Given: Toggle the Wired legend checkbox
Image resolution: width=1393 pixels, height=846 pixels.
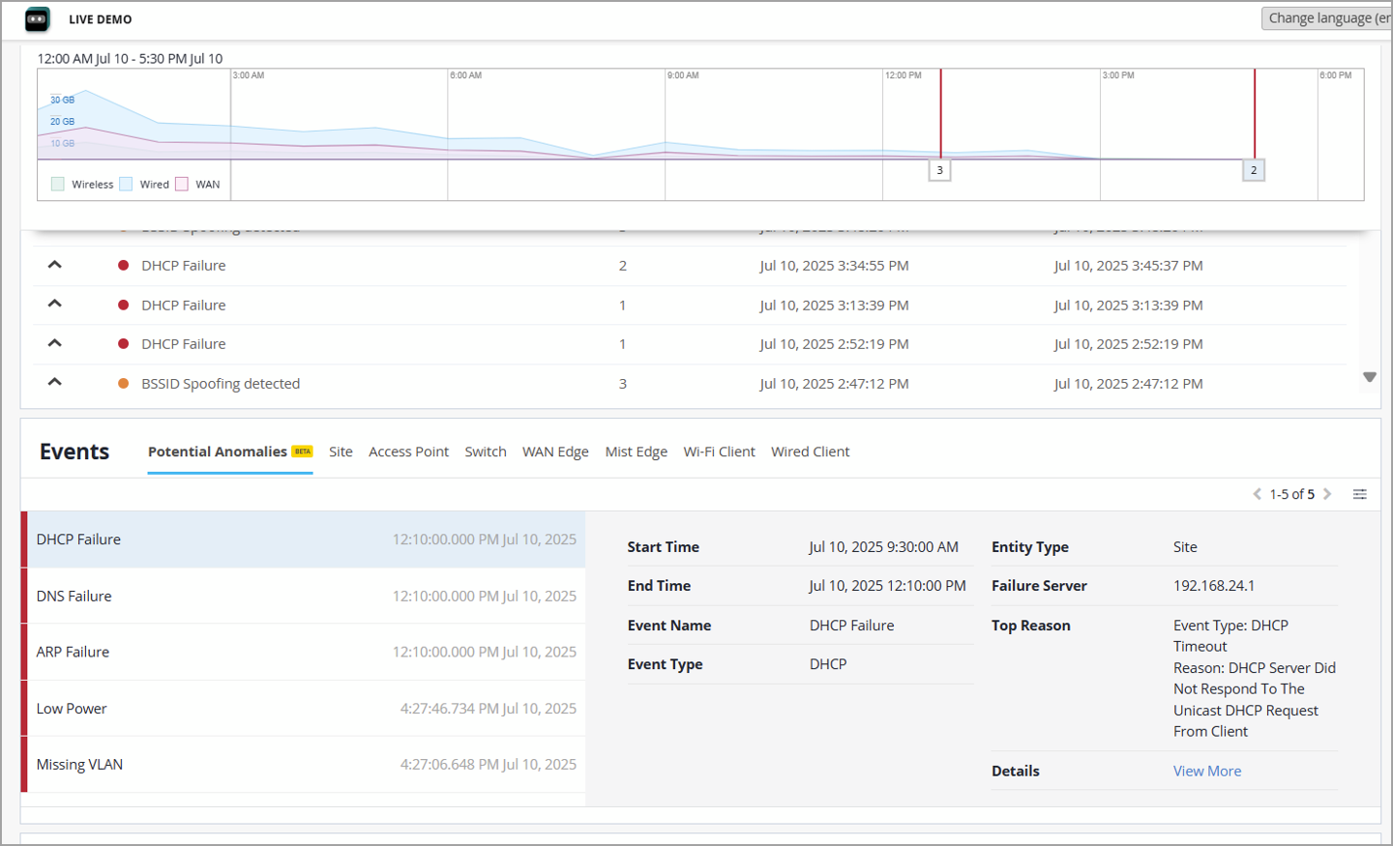Looking at the screenshot, I should (x=126, y=185).
